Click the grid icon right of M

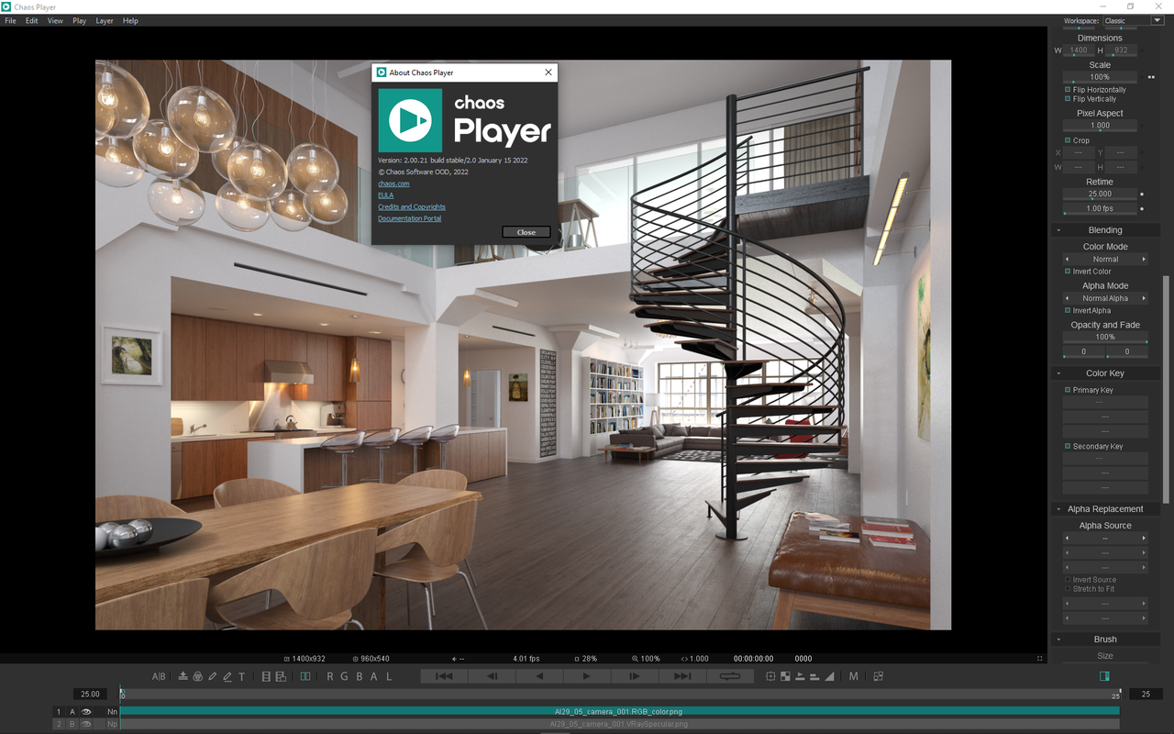click(x=878, y=676)
